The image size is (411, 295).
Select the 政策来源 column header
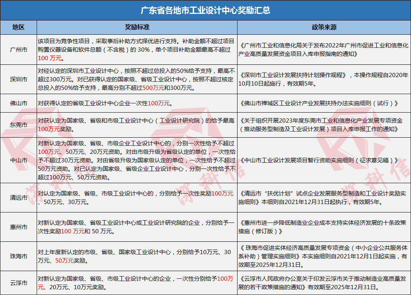324,27
